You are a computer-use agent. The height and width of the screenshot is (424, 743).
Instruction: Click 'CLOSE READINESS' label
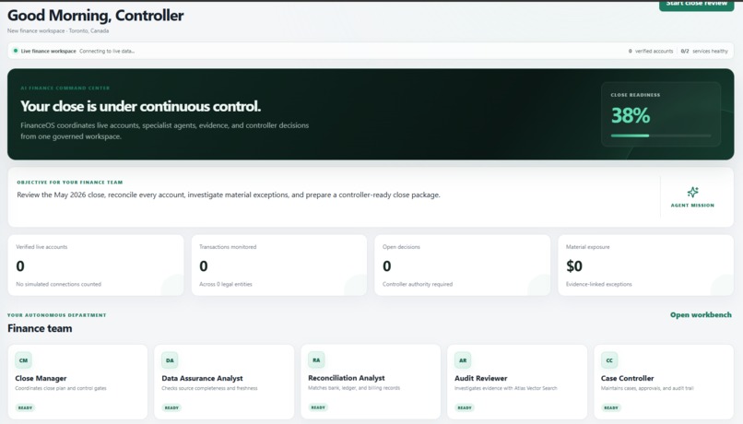pyautogui.click(x=635, y=95)
